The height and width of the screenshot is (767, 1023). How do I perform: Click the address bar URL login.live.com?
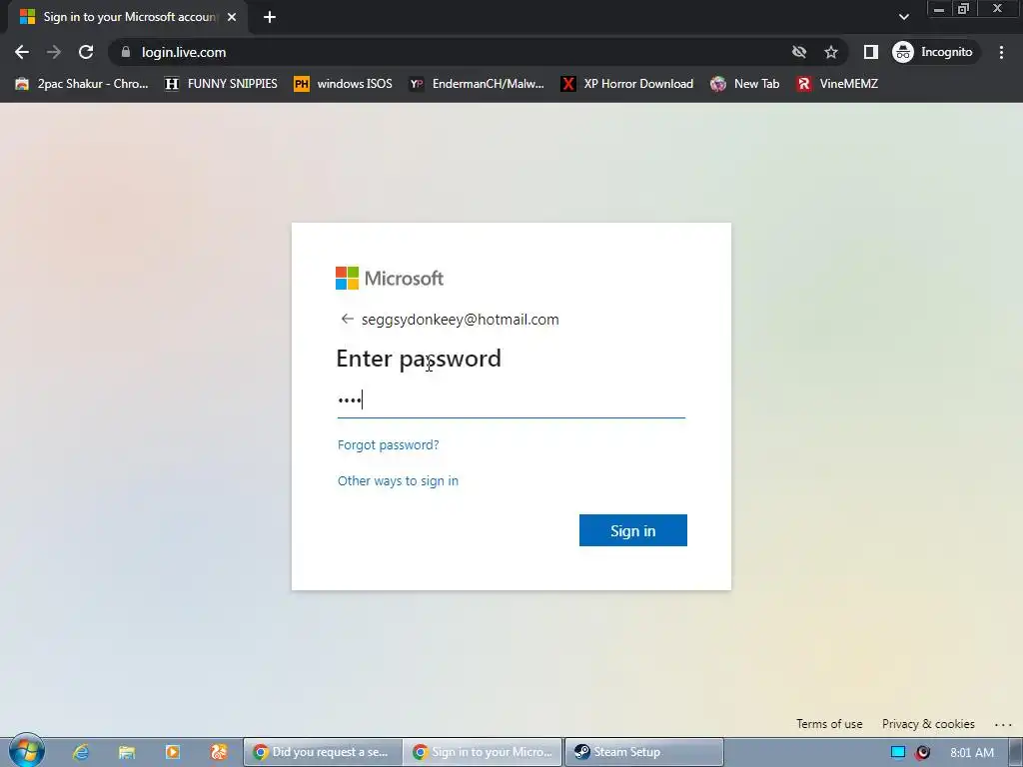pyautogui.click(x=184, y=52)
